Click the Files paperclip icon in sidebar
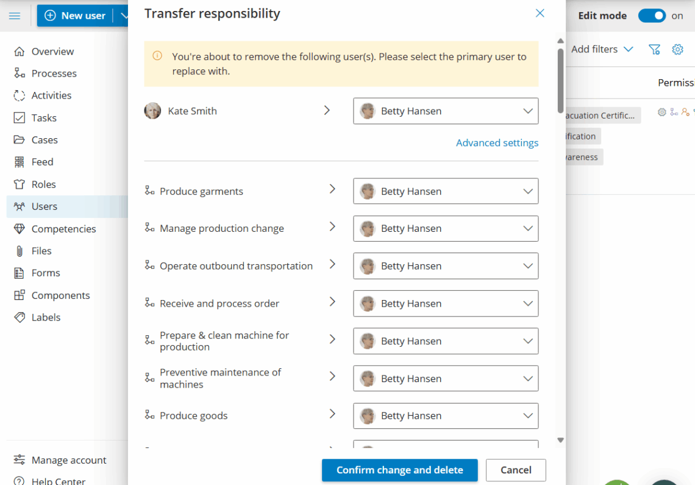Viewport: 695px width, 485px height. (x=20, y=251)
